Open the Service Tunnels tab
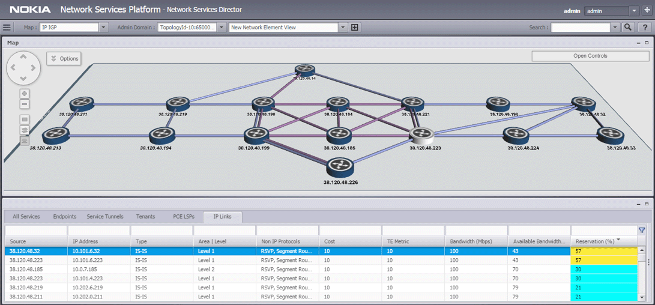The width and height of the screenshot is (655, 305). tap(105, 217)
